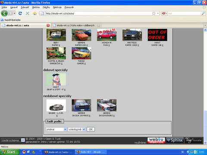Open the História menu

(x=36, y=7)
